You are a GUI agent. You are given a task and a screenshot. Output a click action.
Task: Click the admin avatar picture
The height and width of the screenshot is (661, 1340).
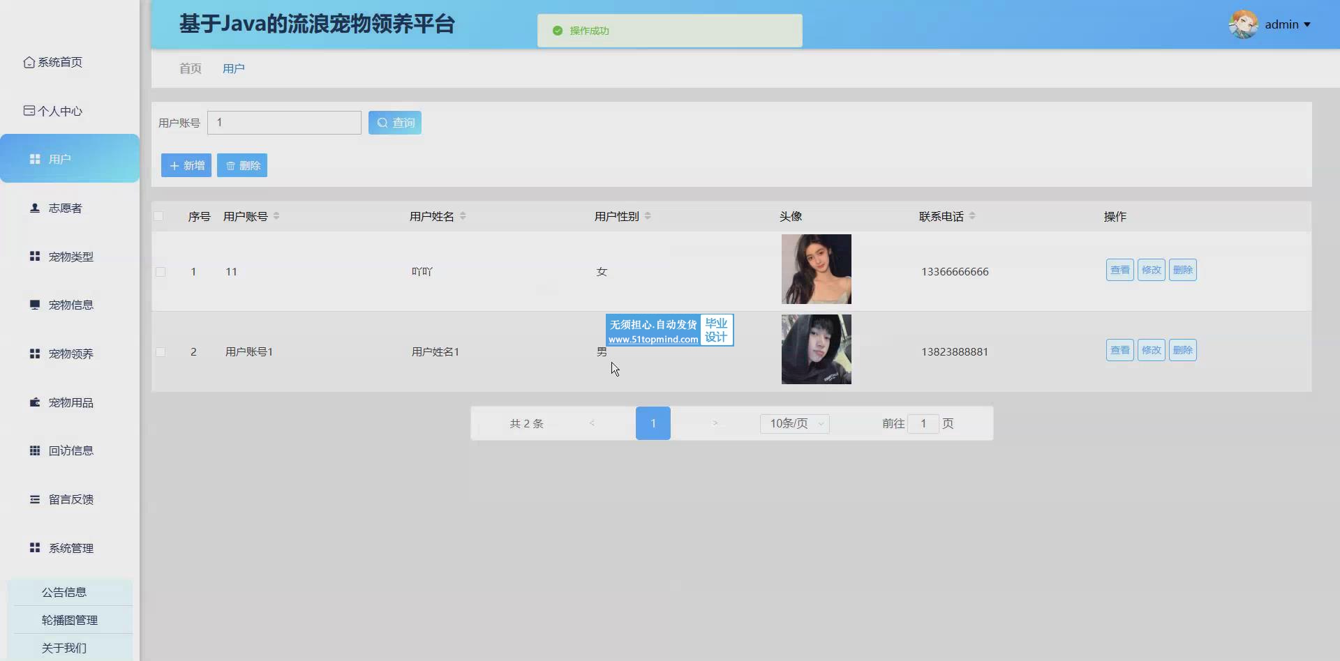(x=1243, y=24)
